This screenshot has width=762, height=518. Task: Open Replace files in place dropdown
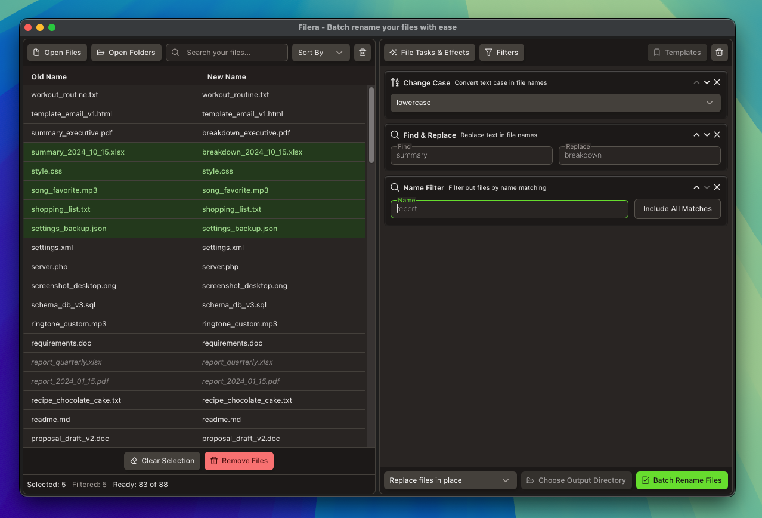click(450, 480)
